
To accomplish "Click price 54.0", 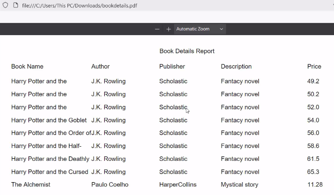I will tap(313, 121).
